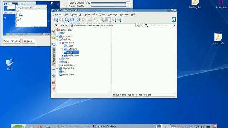Image resolution: width=228 pixels, height=128 pixels.
Task: Click the vertical Home Folder sidebar tab
Action: [x=54, y=57]
